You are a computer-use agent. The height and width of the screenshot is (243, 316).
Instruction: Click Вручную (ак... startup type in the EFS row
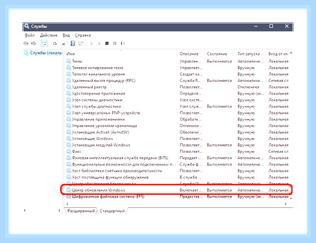(251, 197)
